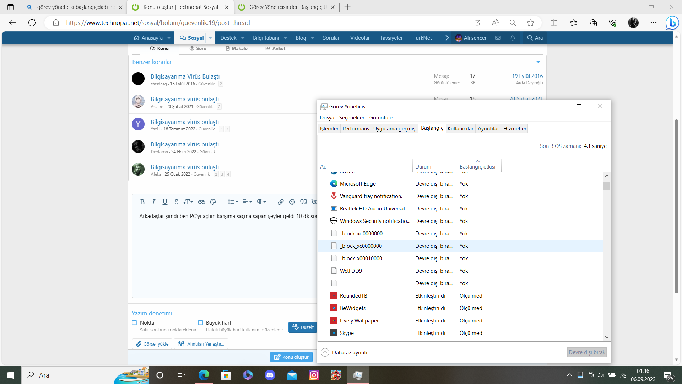The height and width of the screenshot is (384, 682).
Task: Open the text color palette
Action: (x=213, y=202)
